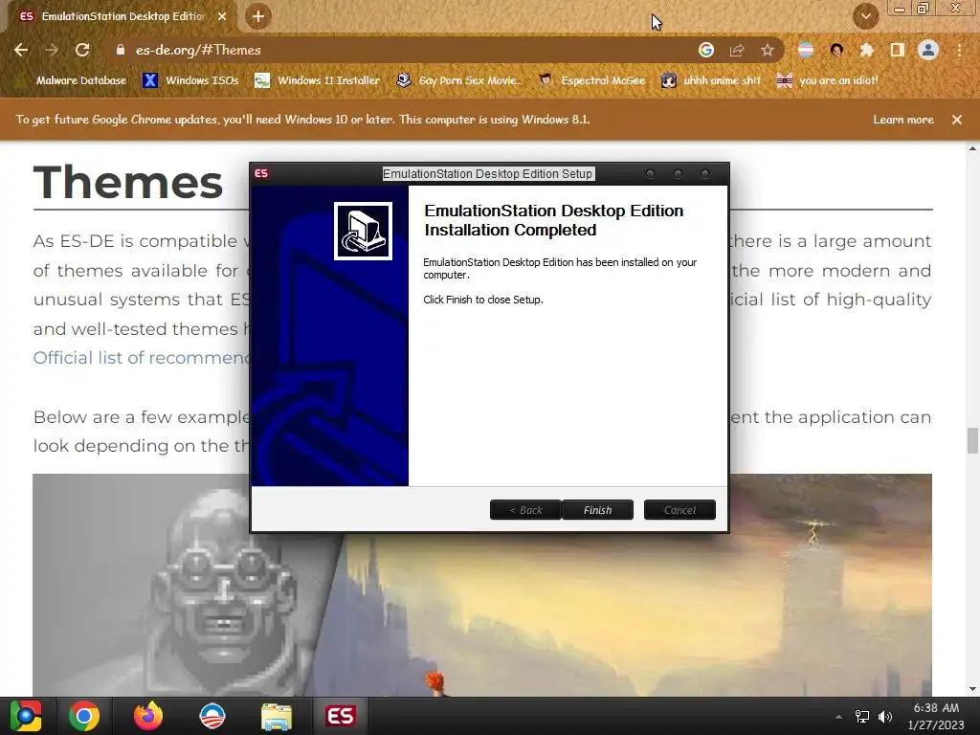Open File Explorer from the taskbar
This screenshot has height=735, width=980.
coord(276,717)
